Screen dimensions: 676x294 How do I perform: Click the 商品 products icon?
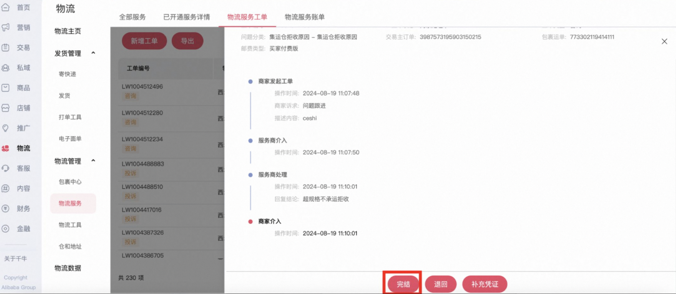(x=6, y=88)
